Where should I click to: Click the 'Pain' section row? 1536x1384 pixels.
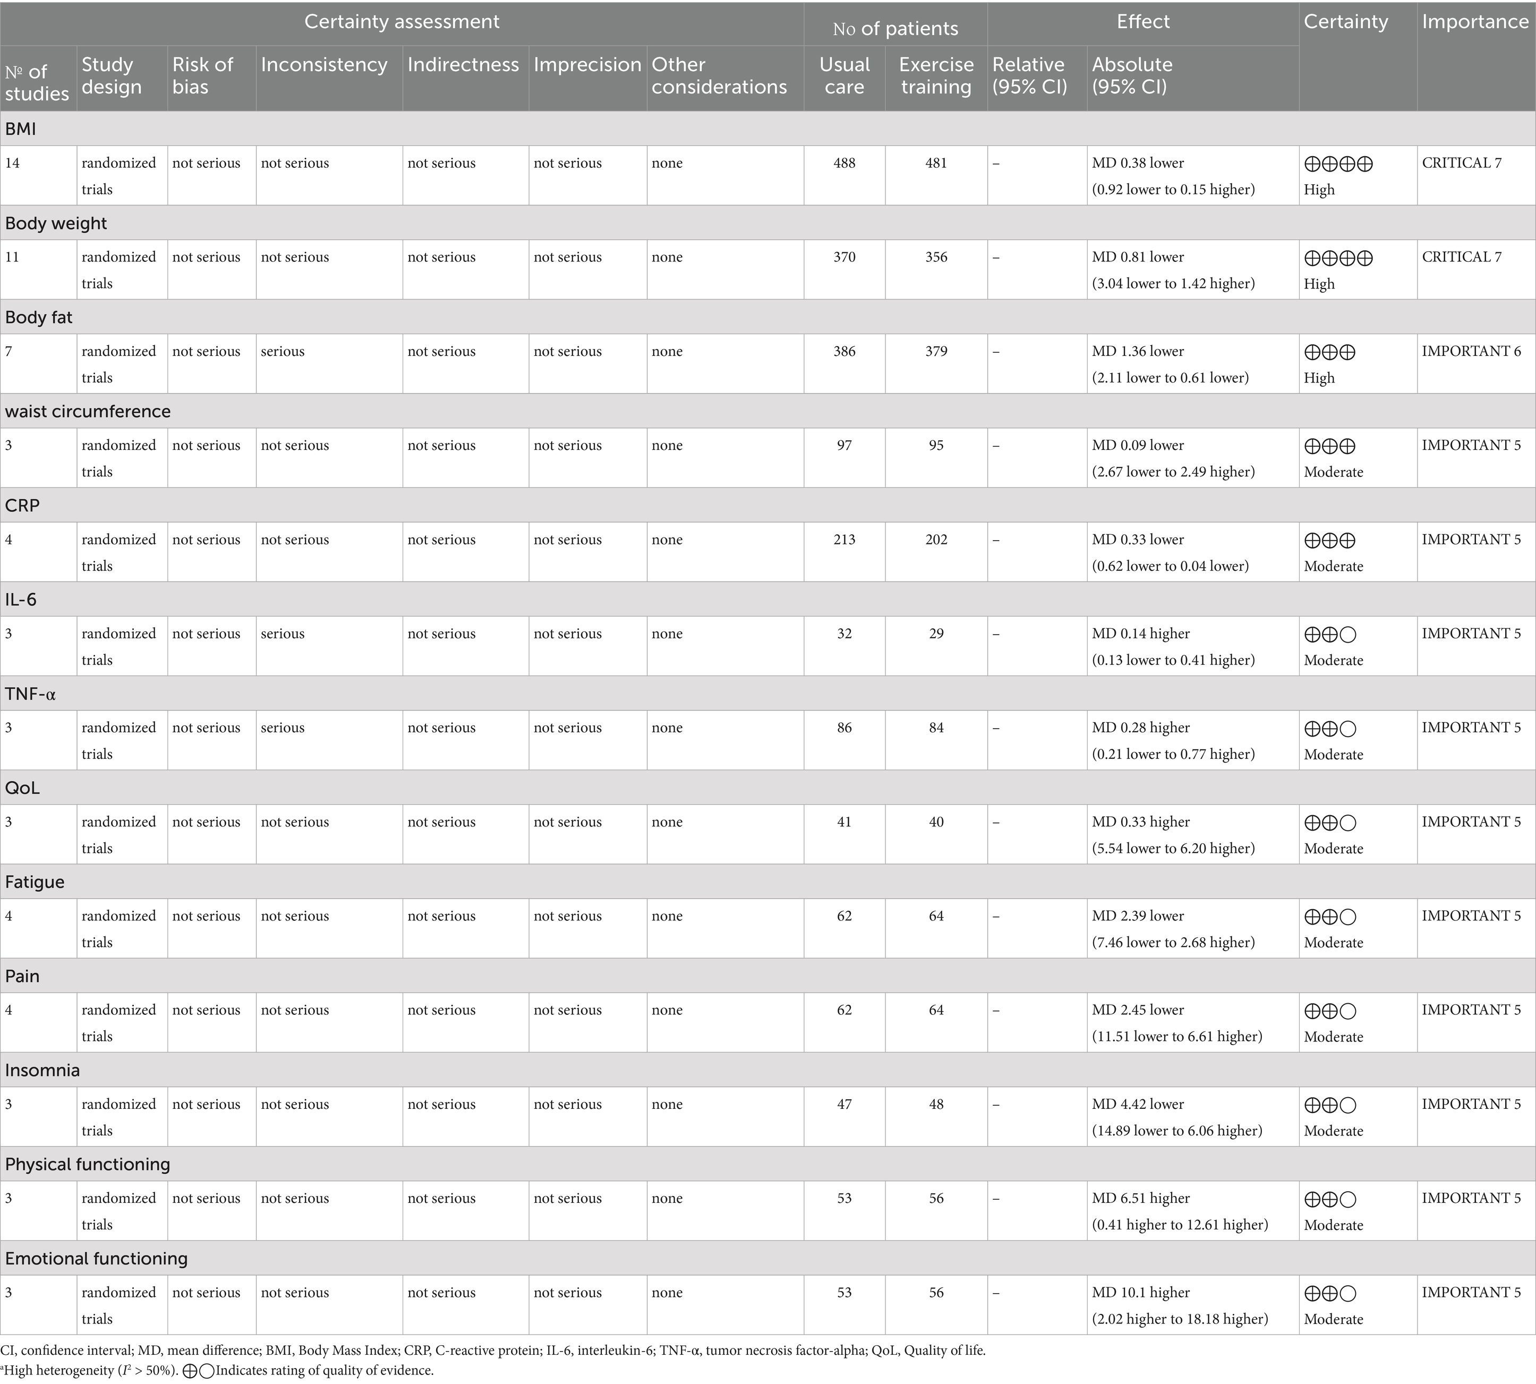pyautogui.click(x=768, y=976)
